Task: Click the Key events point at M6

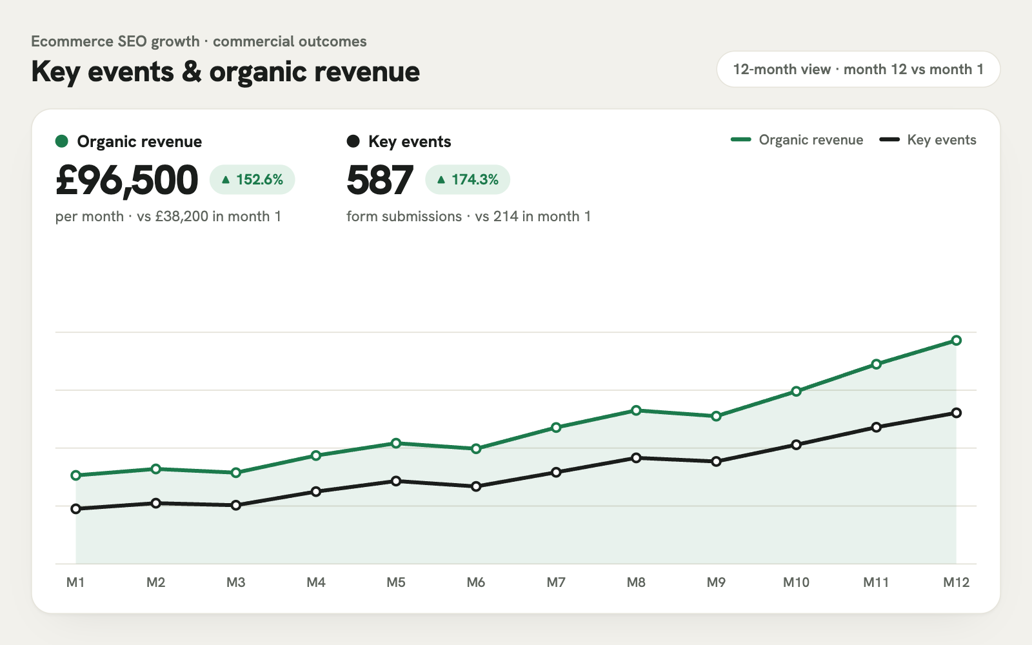Action: tap(476, 486)
